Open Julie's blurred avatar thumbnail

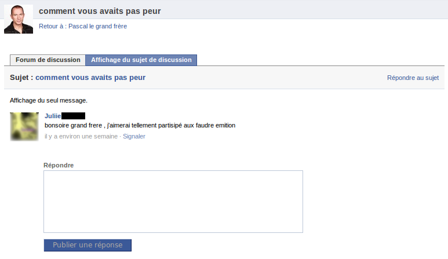coord(24,126)
